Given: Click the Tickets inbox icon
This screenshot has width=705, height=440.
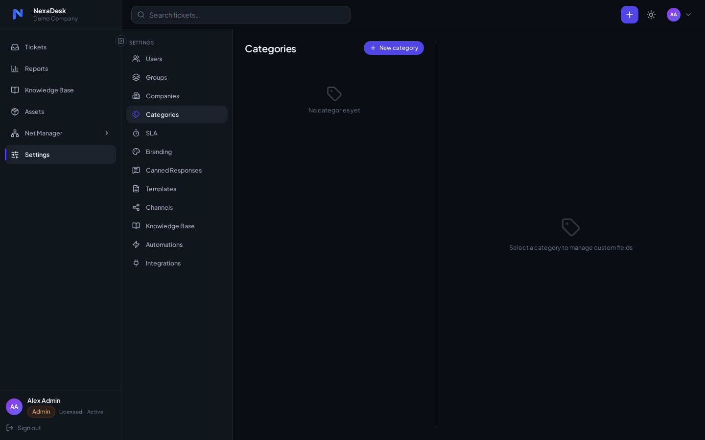Looking at the screenshot, I should (x=15, y=47).
